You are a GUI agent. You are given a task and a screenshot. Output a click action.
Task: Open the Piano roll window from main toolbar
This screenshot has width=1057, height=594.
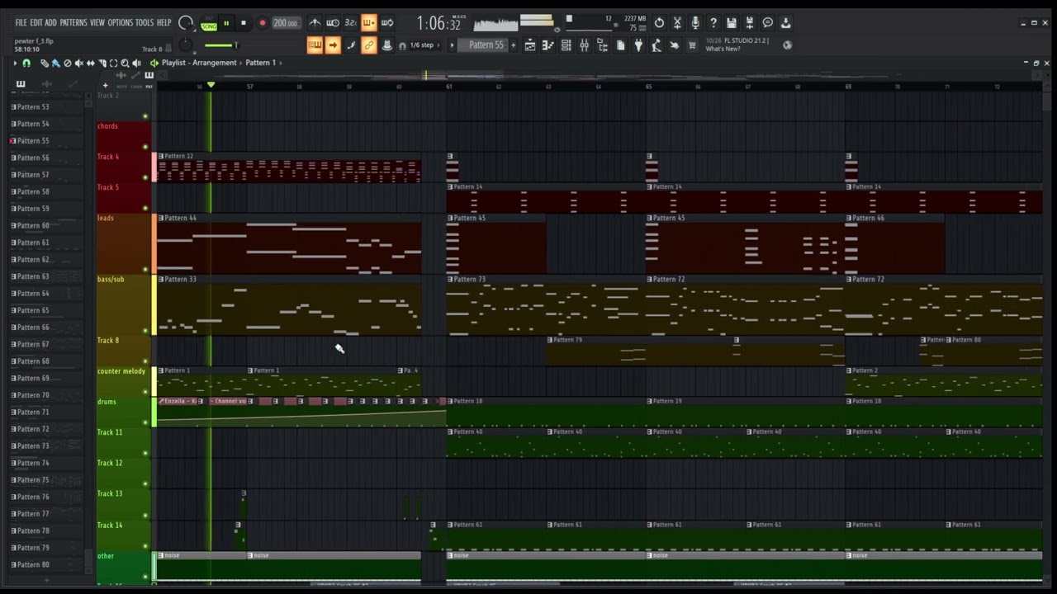pos(548,45)
